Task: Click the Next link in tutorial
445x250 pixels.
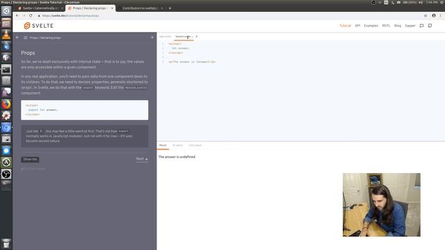Action: (142, 159)
